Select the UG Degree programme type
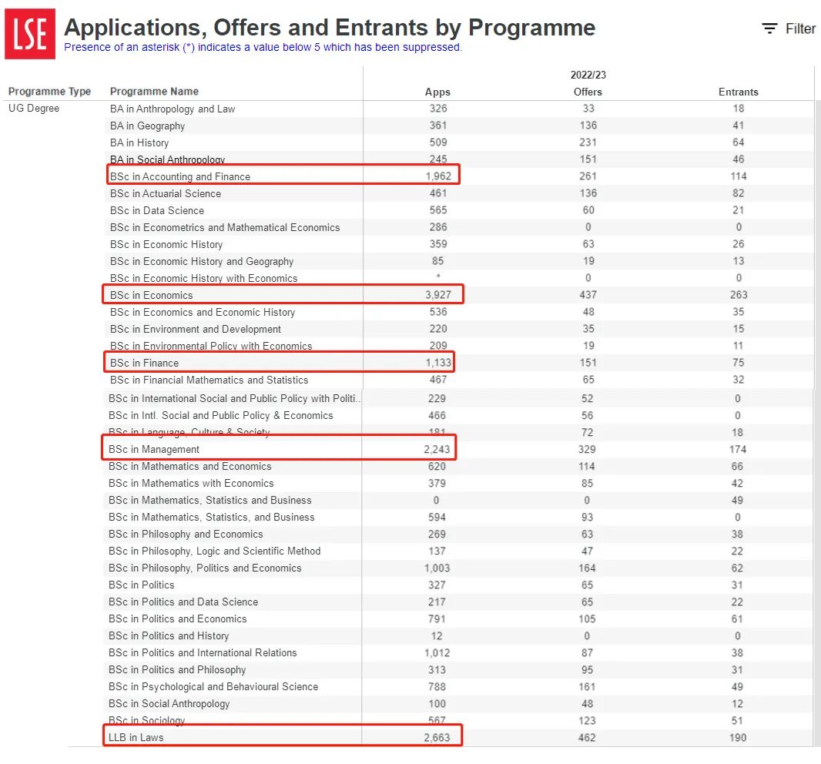This screenshot has height=764, width=821. coord(34,109)
